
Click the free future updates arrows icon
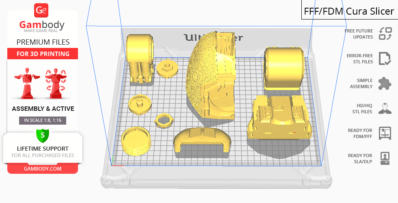coord(385,34)
